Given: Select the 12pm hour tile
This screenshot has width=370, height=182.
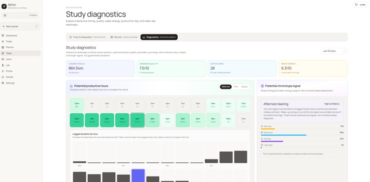Looking at the screenshot, I should click(77, 120).
